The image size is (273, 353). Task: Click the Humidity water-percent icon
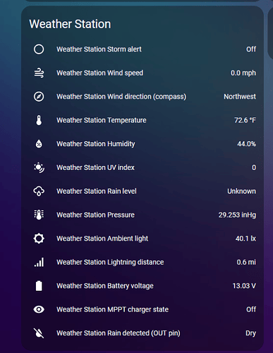39,144
